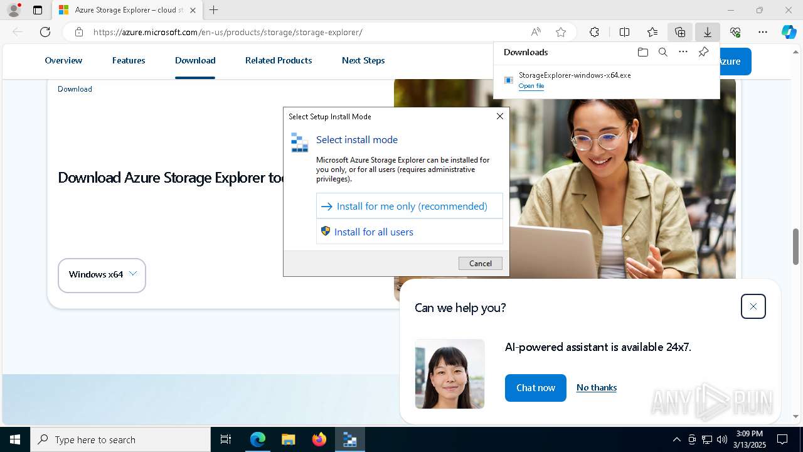Expand the Windows x64 platform dropdown
The width and height of the screenshot is (803, 452).
102,275
